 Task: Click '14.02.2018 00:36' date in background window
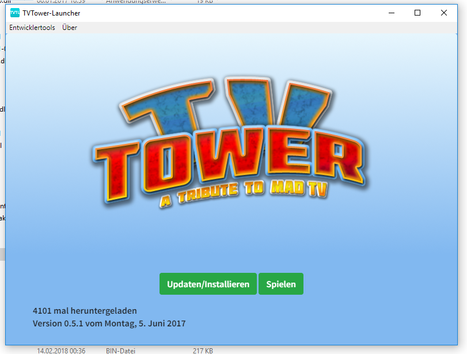[61, 351]
